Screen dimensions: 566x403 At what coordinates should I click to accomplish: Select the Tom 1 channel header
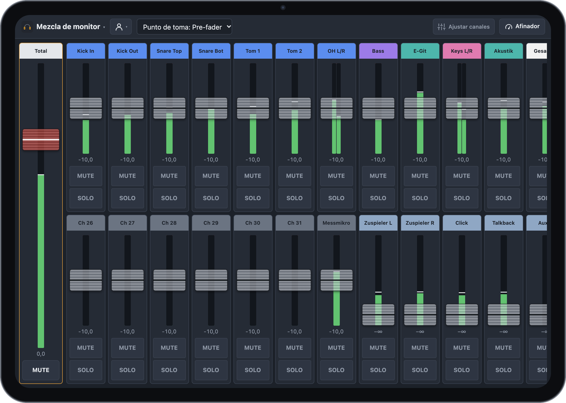(253, 51)
